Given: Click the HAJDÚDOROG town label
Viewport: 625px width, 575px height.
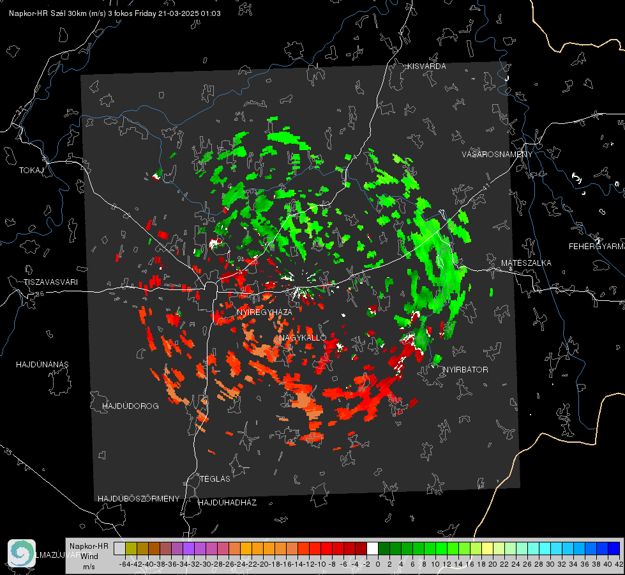Looking at the screenshot, I should click(130, 406).
